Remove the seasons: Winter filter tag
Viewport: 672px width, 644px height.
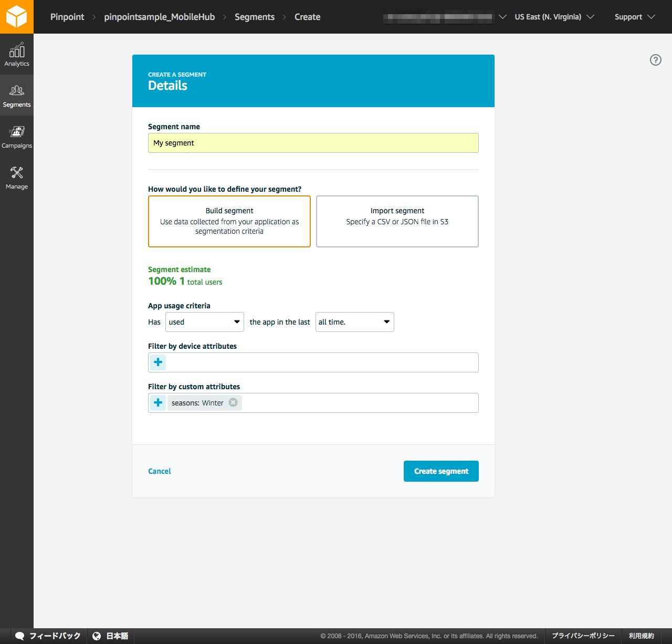[x=233, y=402]
